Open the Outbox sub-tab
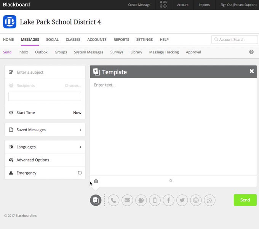Screen dimensions: 259x229 (x=41, y=52)
